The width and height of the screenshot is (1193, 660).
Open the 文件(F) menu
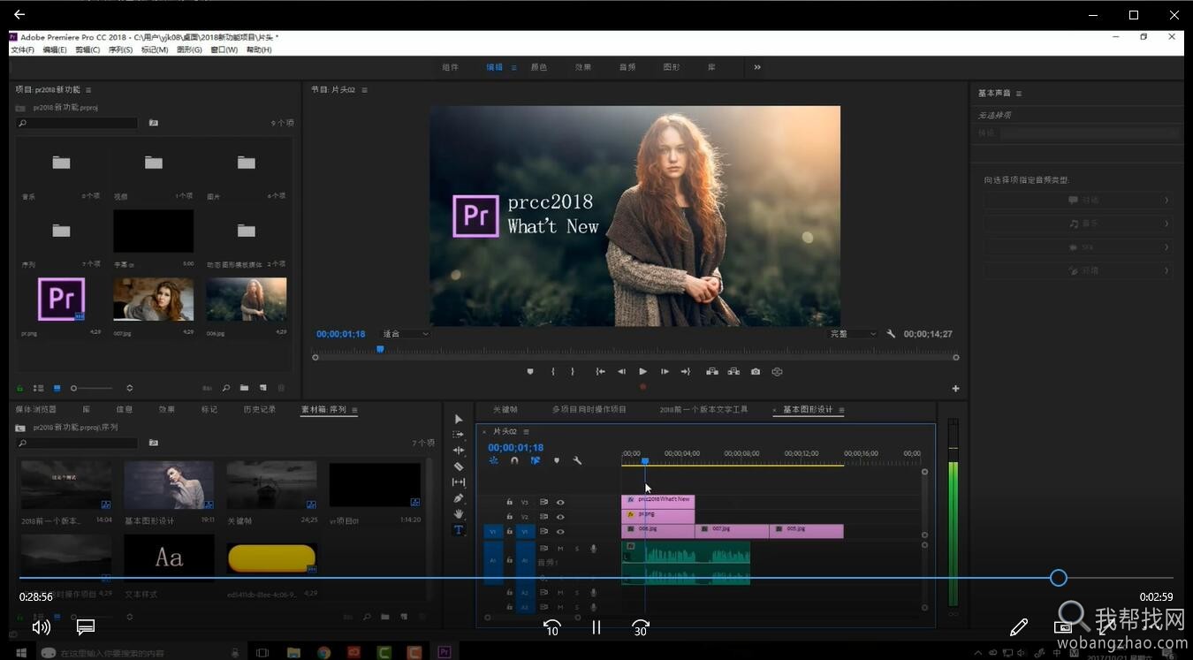[22, 49]
